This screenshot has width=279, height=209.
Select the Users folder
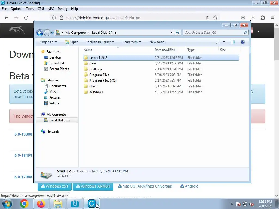click(x=161, y=86)
